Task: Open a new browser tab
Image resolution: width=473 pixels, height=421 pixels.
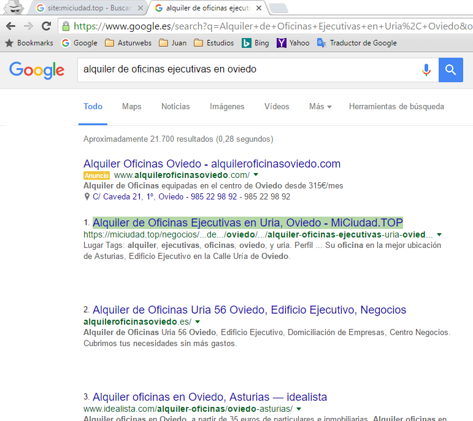Action: point(279,9)
